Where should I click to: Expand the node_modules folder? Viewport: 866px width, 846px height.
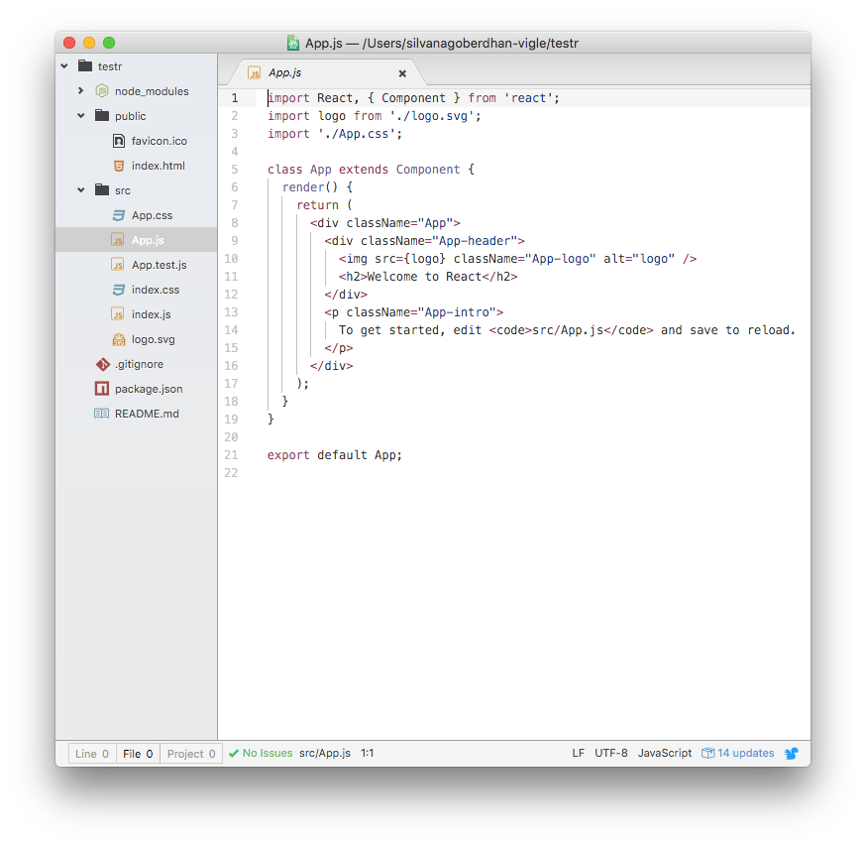click(x=81, y=90)
